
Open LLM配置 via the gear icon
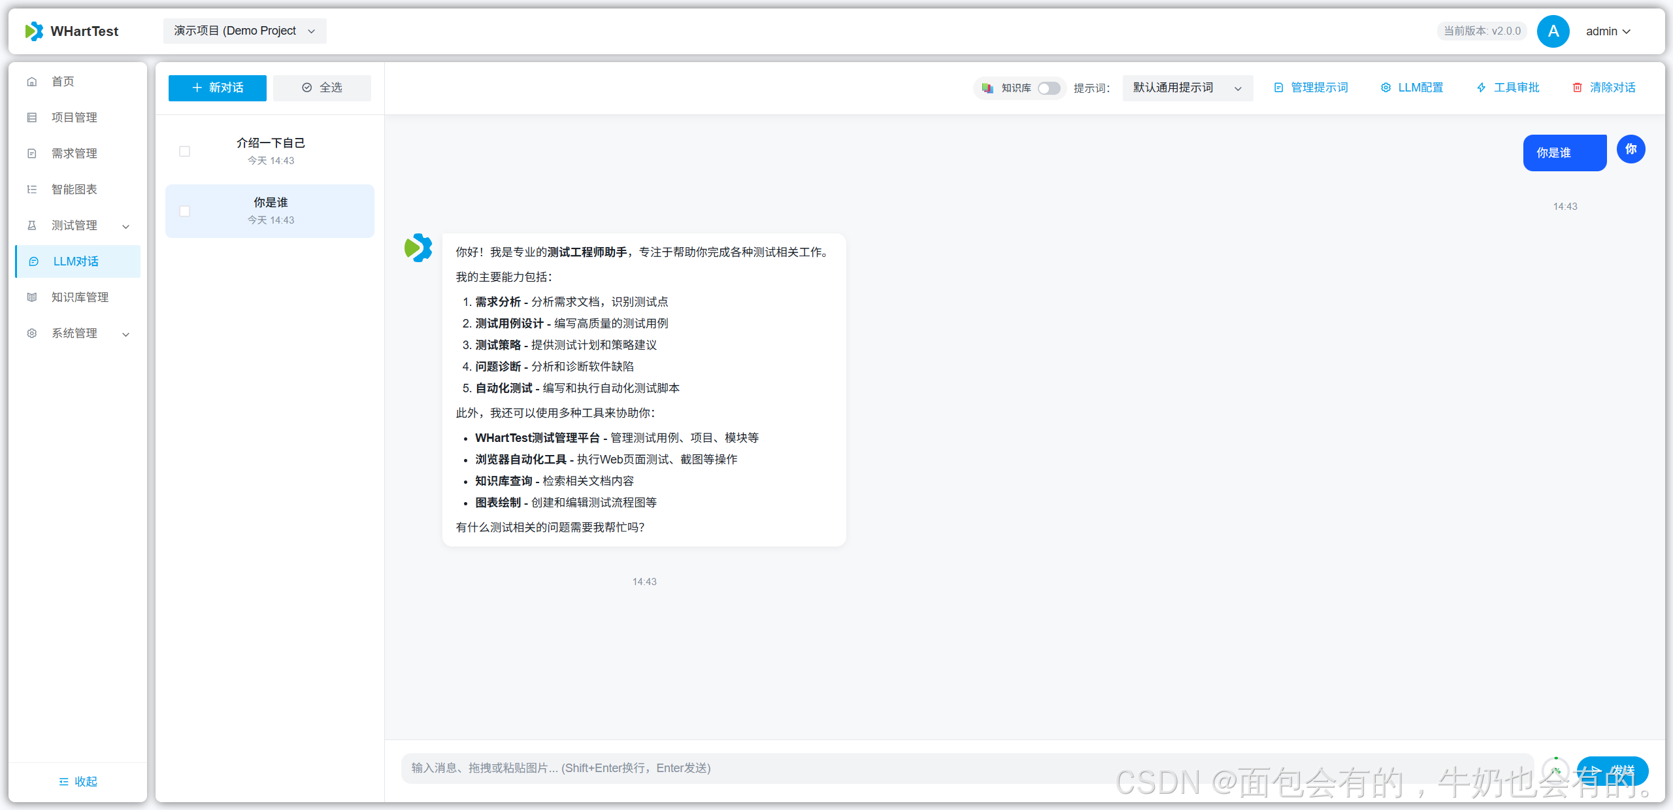(x=1386, y=87)
